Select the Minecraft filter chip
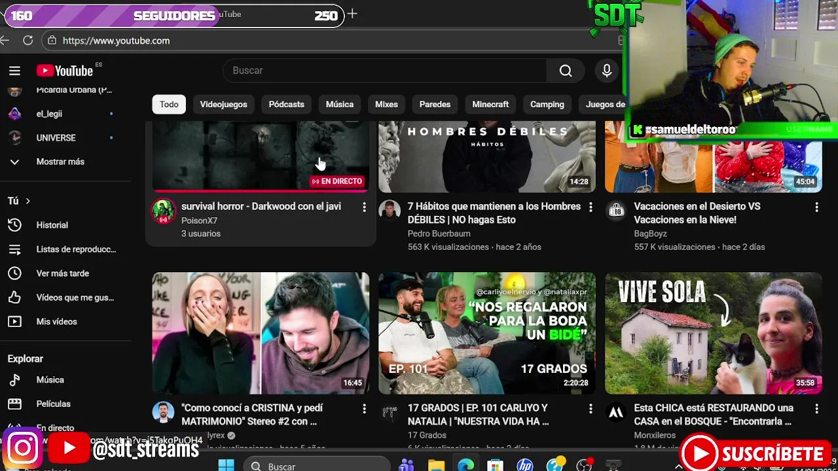This screenshot has width=838, height=471. 490,105
